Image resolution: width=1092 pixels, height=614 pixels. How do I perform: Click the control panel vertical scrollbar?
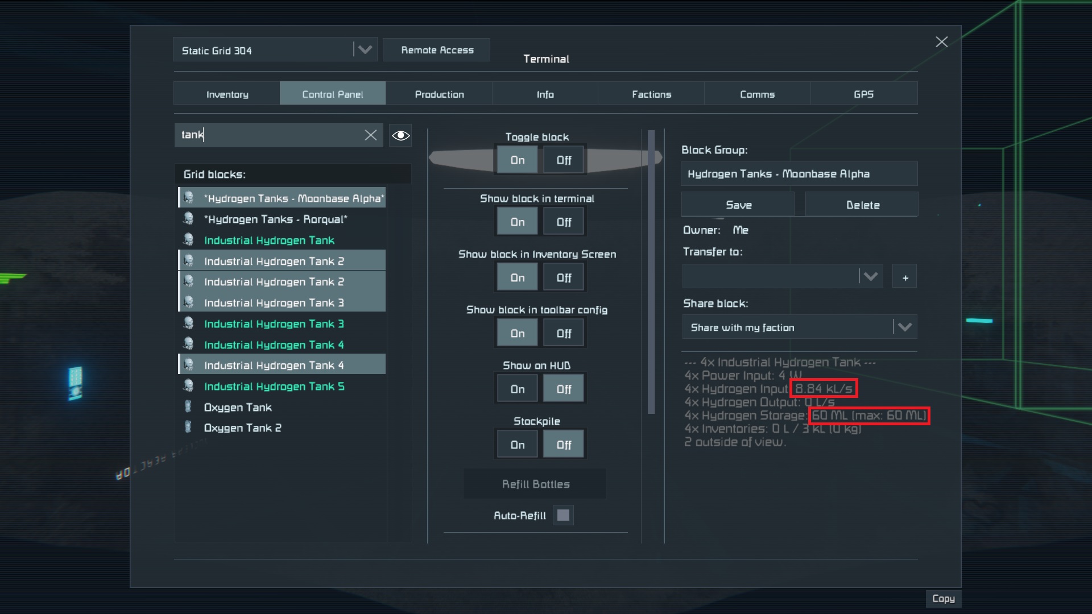pos(651,273)
